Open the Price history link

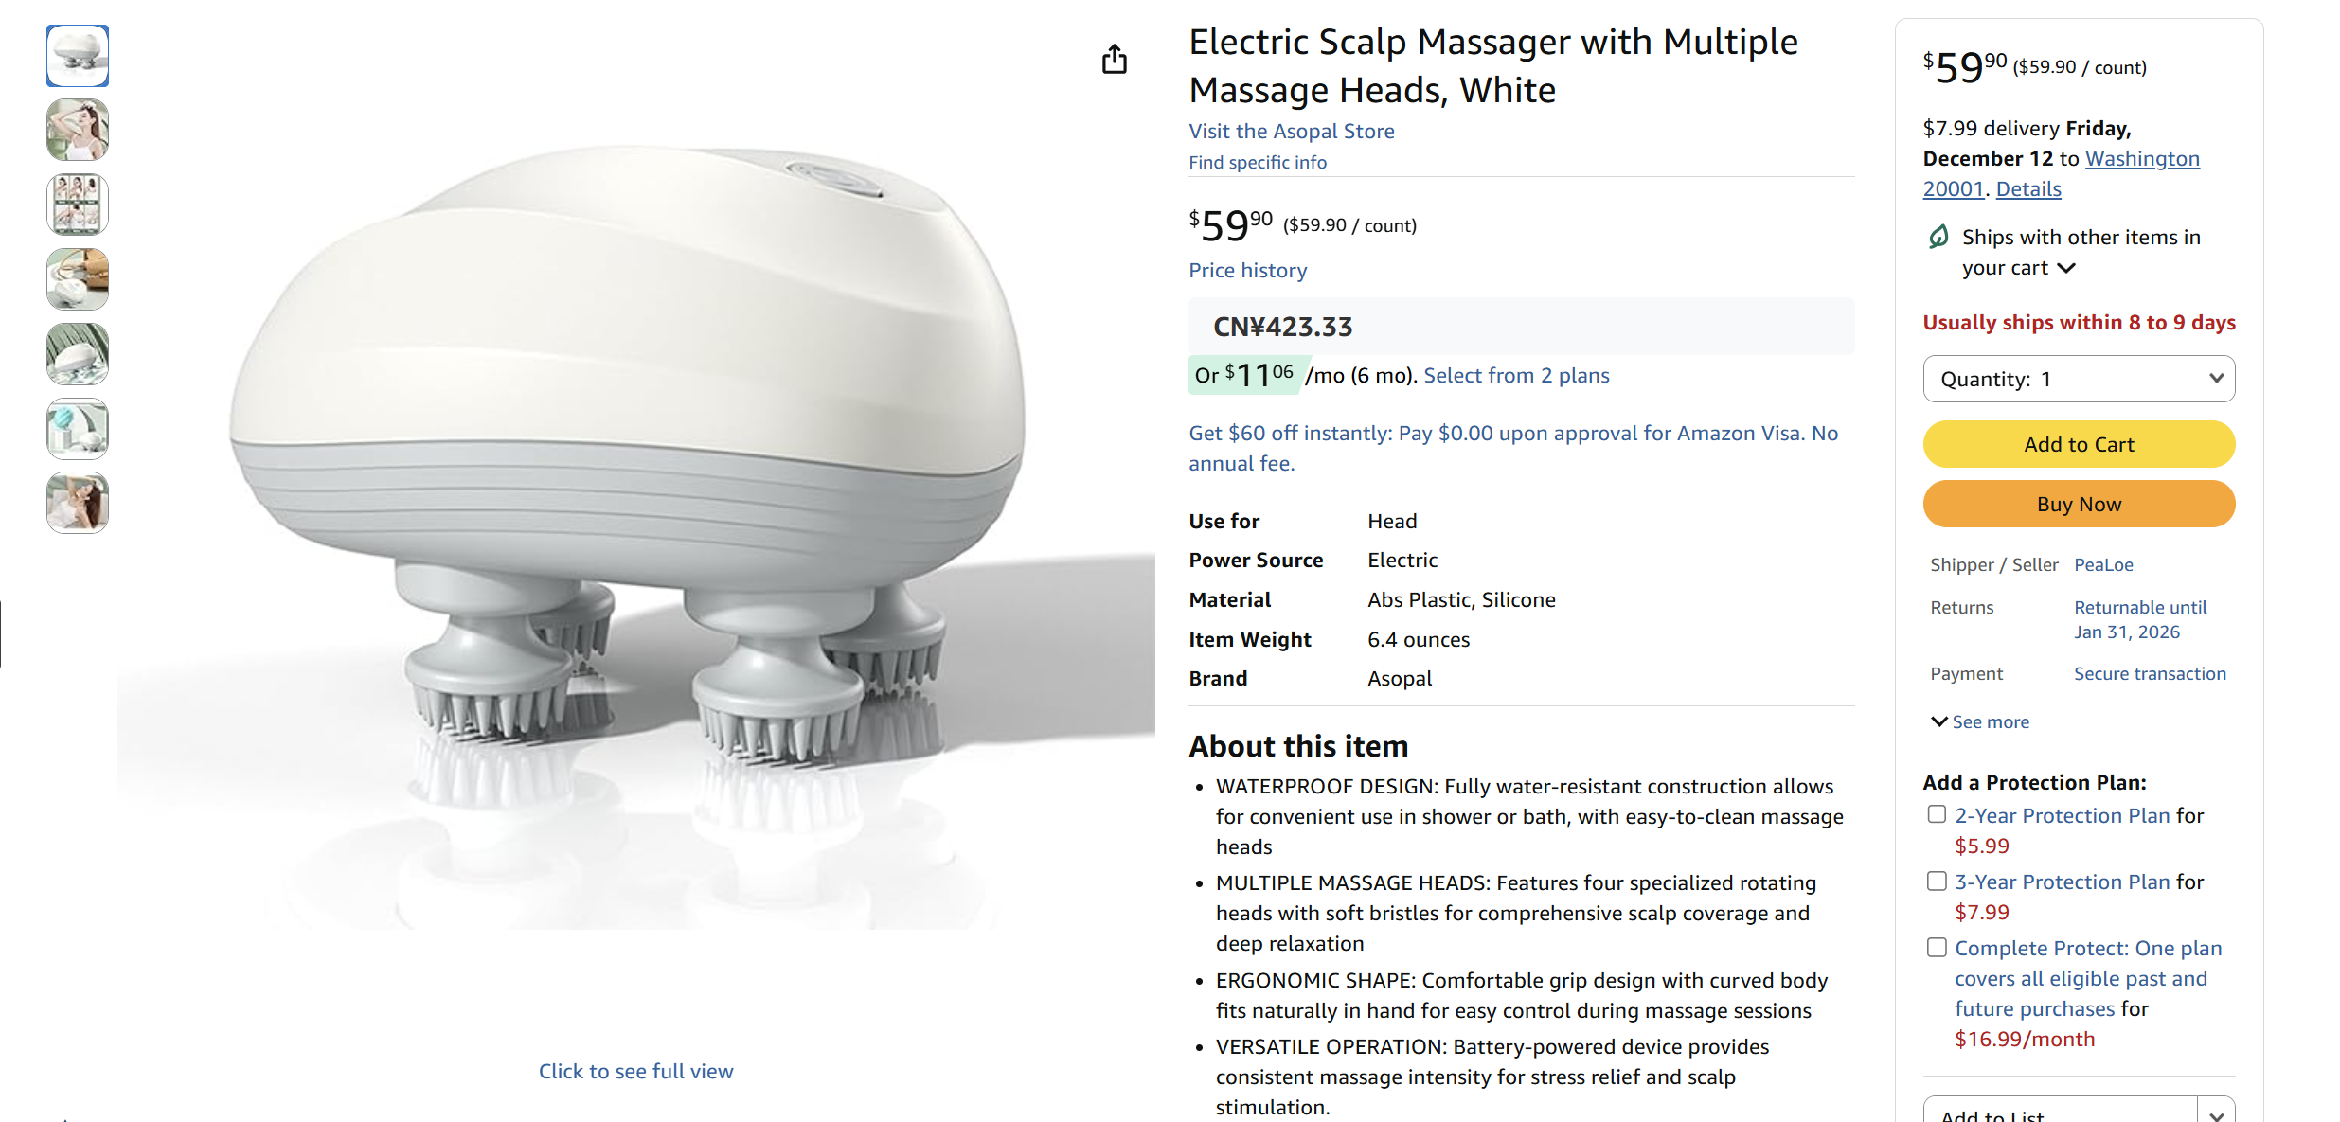click(1247, 270)
